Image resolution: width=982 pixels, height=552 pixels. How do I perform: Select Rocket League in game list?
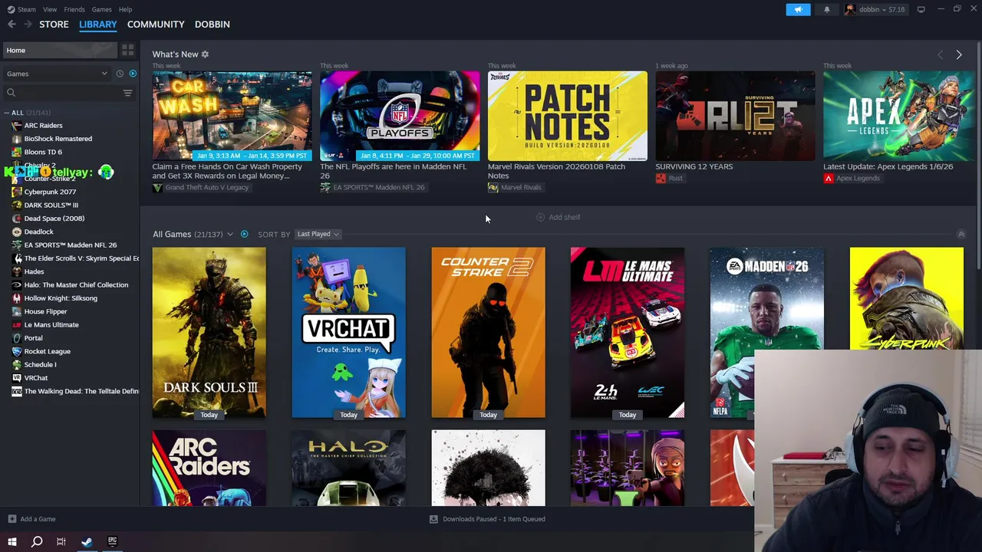point(47,351)
